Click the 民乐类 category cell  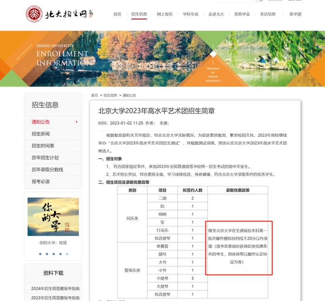(x=132, y=218)
